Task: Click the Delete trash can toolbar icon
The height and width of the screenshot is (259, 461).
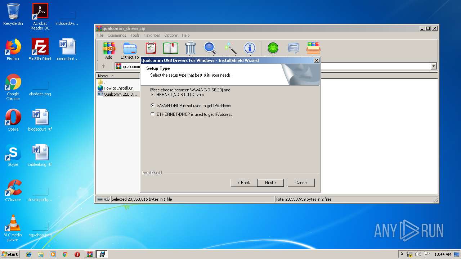Action: [x=190, y=49]
